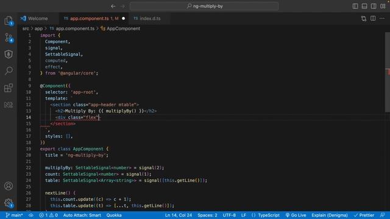Click the Prettier status item

coord(364,215)
